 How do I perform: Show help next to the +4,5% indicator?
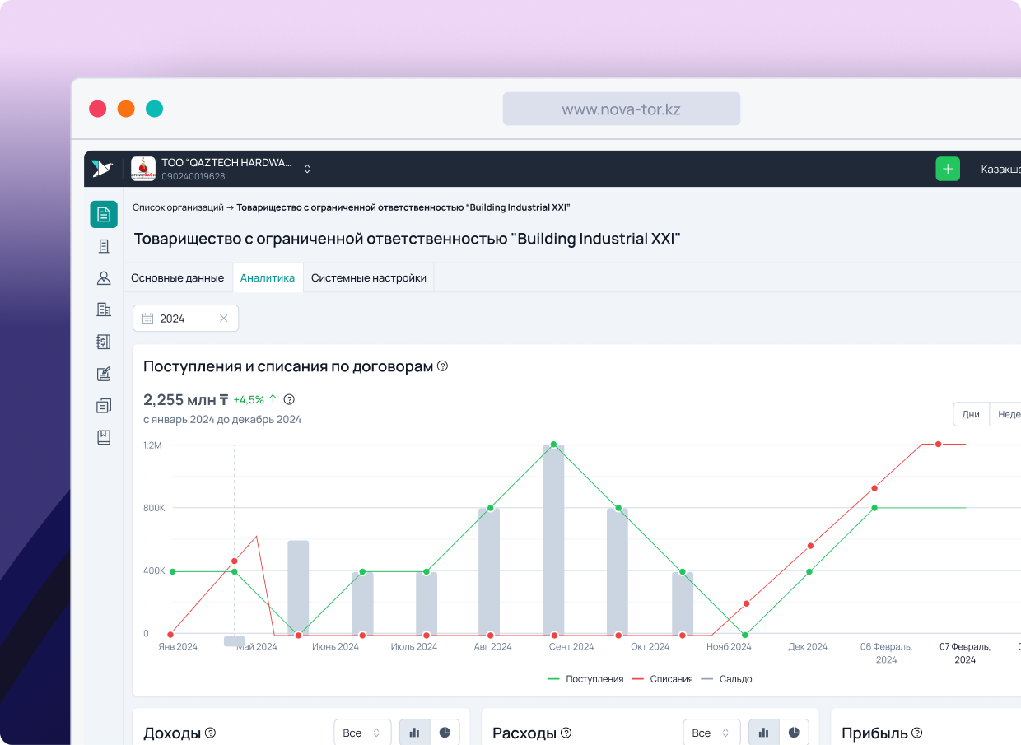289,400
